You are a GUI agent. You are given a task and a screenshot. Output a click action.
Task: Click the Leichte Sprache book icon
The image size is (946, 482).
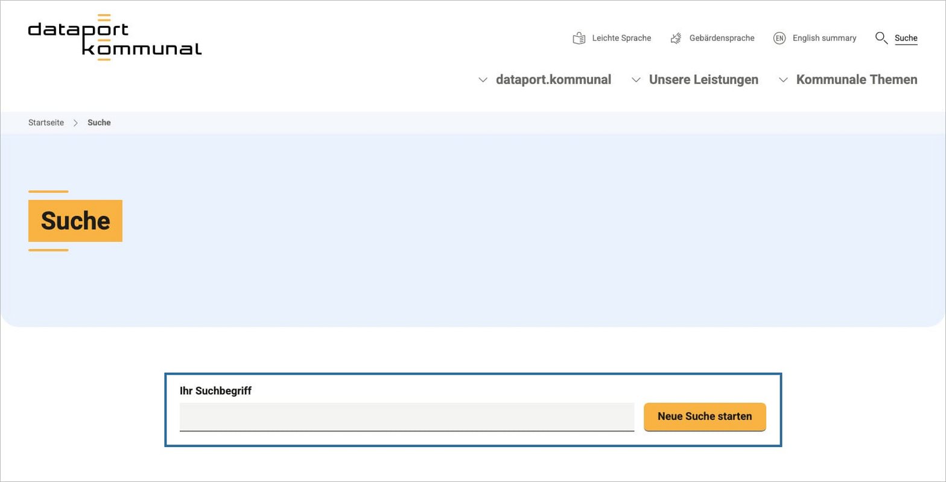579,38
